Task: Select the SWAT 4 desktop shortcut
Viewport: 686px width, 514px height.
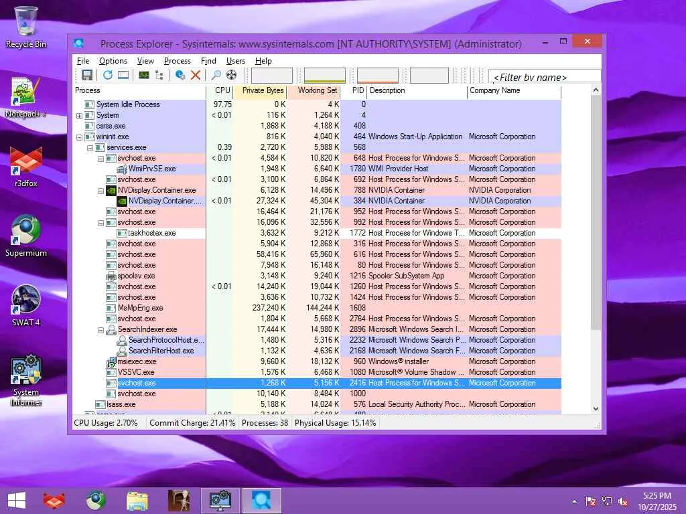Action: tap(26, 306)
